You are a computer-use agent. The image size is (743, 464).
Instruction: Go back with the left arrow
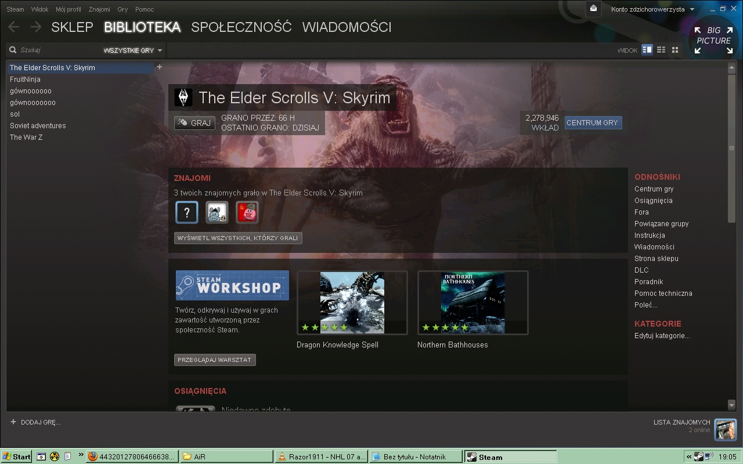pyautogui.click(x=13, y=27)
